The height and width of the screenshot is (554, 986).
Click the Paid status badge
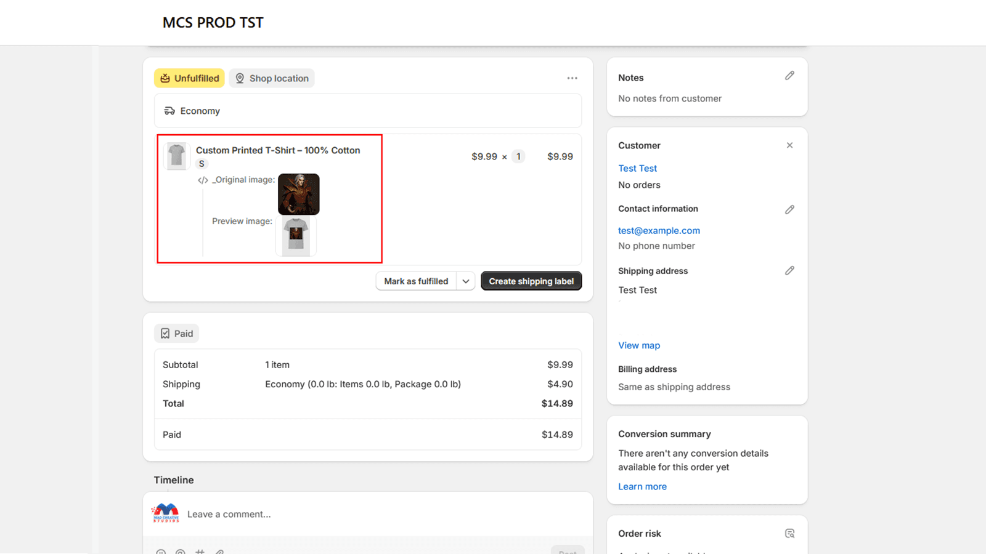tap(177, 333)
